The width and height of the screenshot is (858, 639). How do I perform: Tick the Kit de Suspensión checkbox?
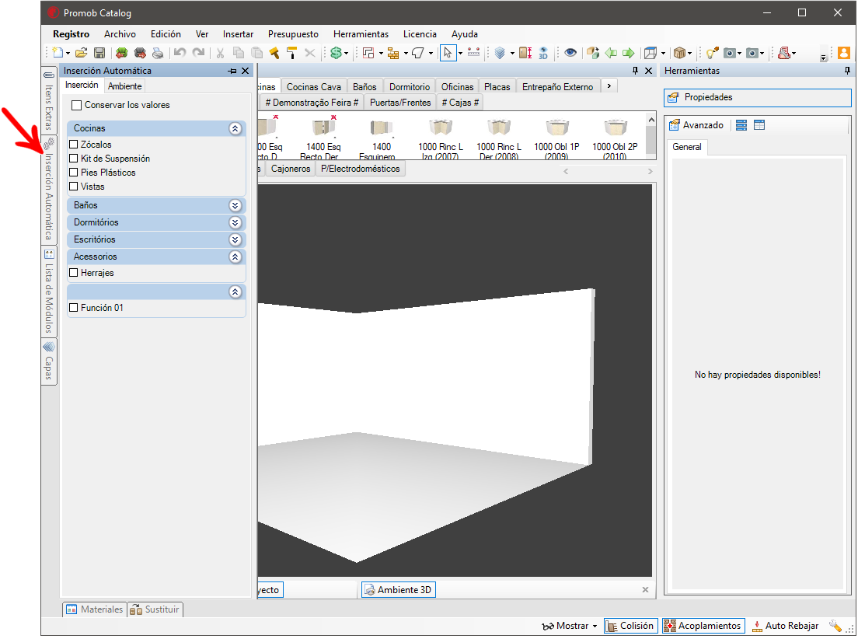(x=74, y=159)
